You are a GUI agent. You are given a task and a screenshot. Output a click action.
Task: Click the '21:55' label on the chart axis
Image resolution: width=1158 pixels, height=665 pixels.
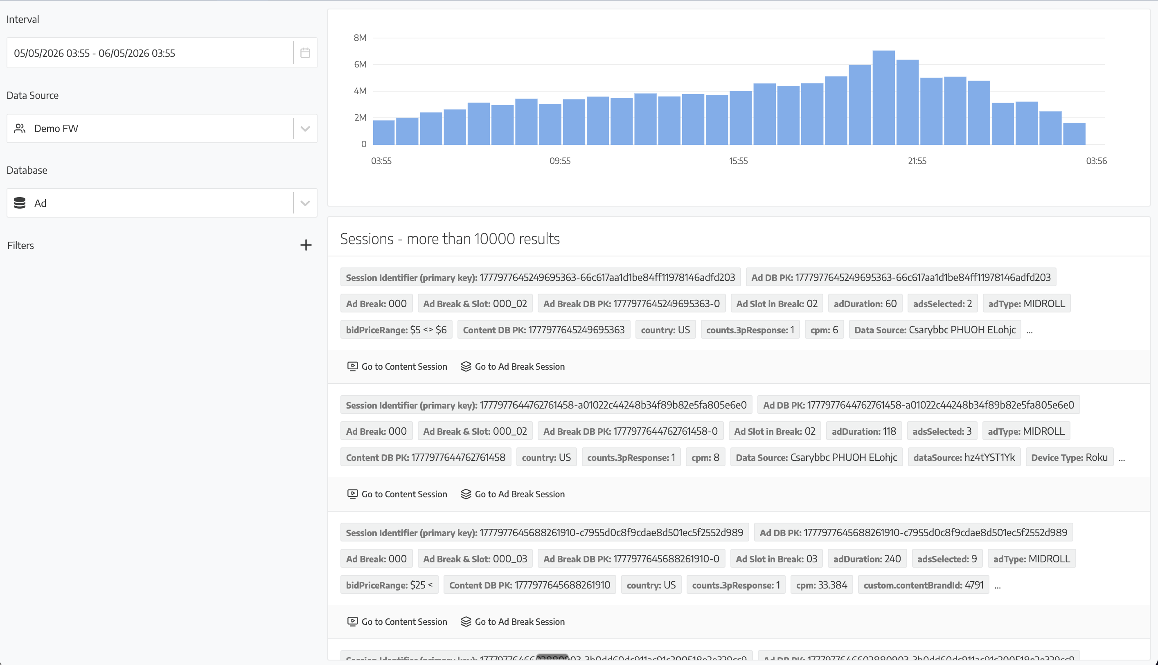[917, 161]
